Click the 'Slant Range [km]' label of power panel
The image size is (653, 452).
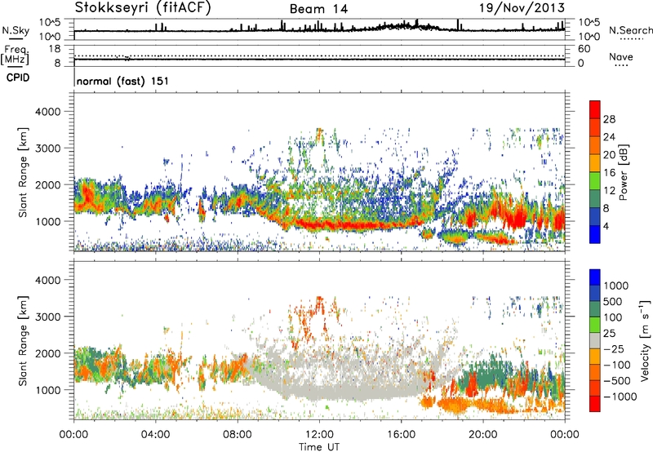point(23,172)
